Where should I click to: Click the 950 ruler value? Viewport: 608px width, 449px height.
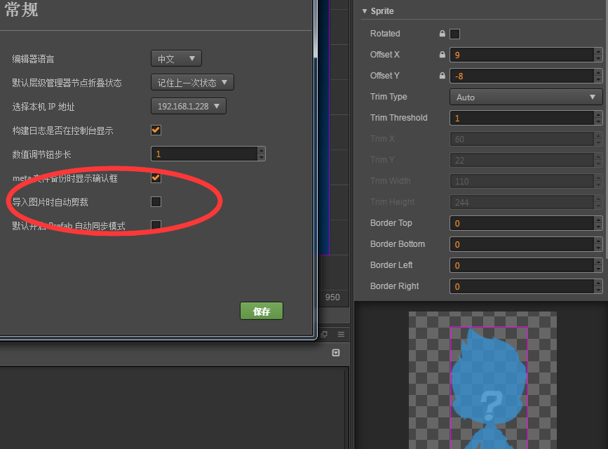click(x=332, y=297)
